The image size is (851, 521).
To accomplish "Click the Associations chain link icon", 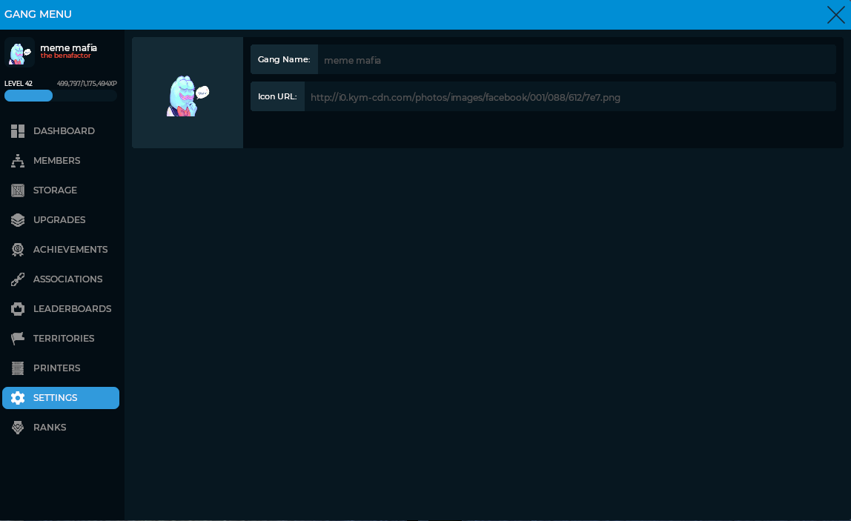I will 18,279.
